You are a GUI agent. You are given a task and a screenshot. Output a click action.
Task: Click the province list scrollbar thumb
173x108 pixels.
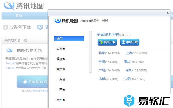pyautogui.click(x=91, y=52)
